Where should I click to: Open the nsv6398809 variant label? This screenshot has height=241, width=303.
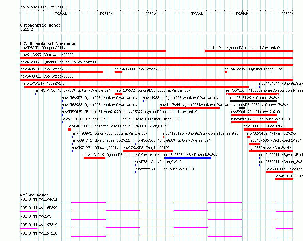[284, 169]
